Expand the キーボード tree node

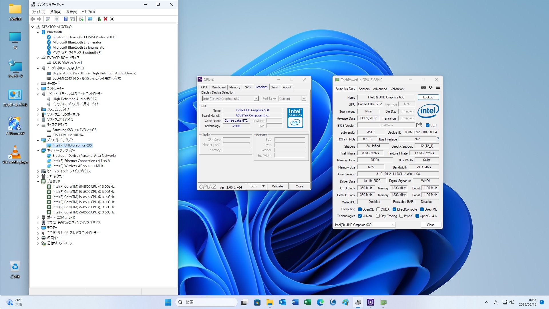click(x=38, y=84)
